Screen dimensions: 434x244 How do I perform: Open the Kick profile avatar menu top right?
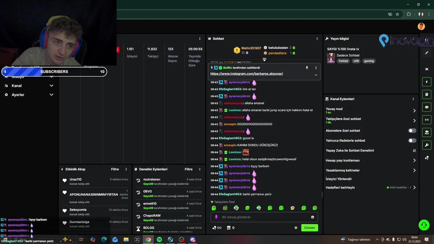(421, 26)
